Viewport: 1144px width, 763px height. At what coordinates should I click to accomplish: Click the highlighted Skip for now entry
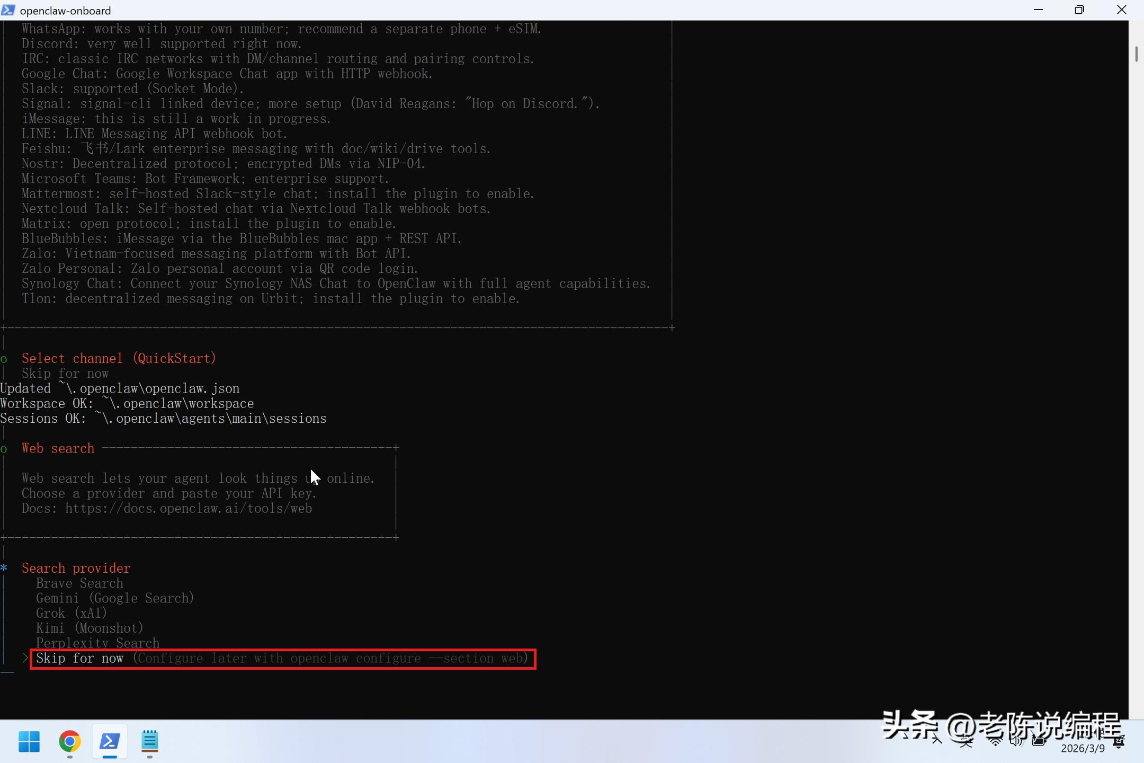pyautogui.click(x=79, y=659)
